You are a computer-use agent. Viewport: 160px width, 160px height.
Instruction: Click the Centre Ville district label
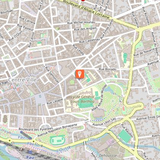(22, 80)
